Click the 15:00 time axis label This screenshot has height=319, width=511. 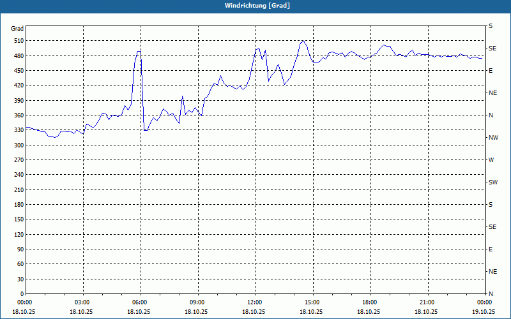coord(313,302)
